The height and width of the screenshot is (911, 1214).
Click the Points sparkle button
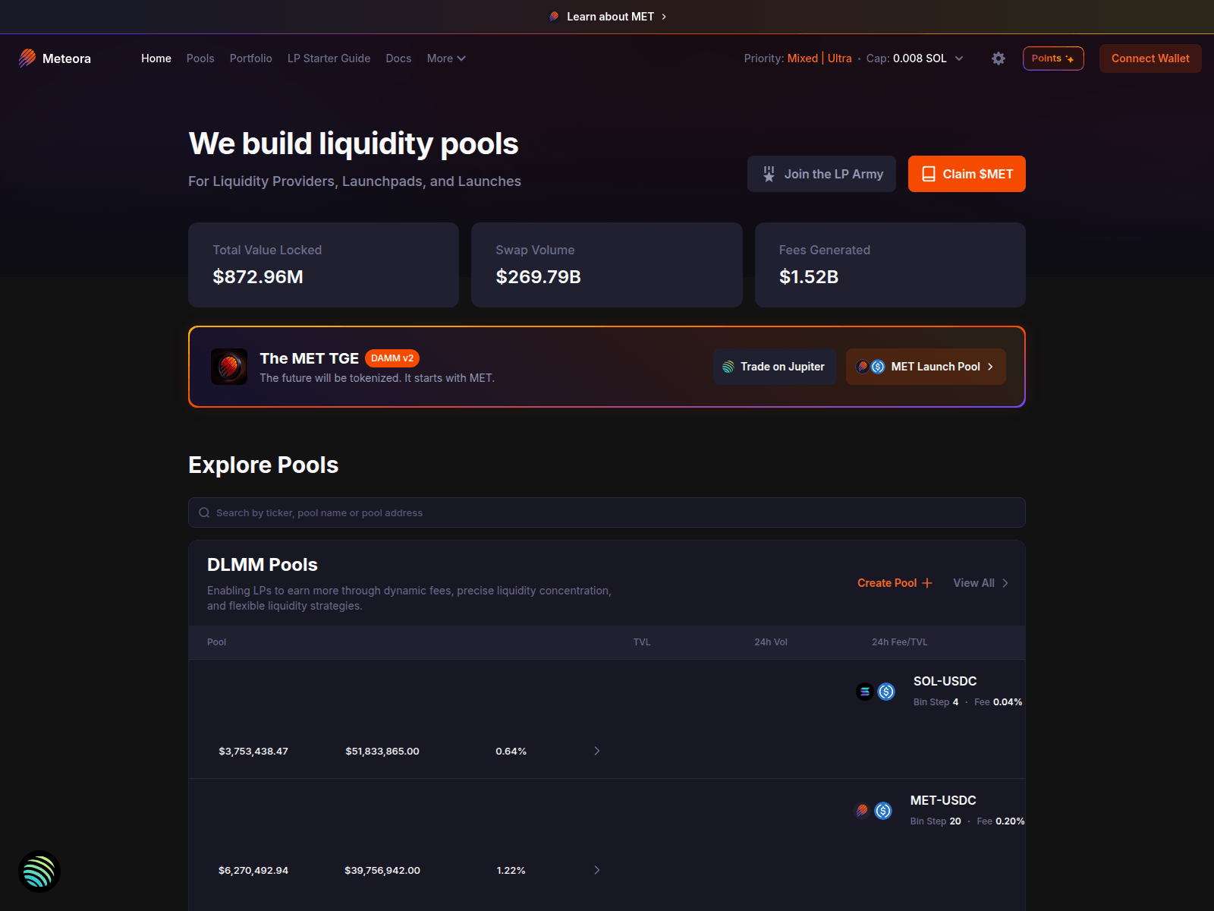tap(1053, 58)
